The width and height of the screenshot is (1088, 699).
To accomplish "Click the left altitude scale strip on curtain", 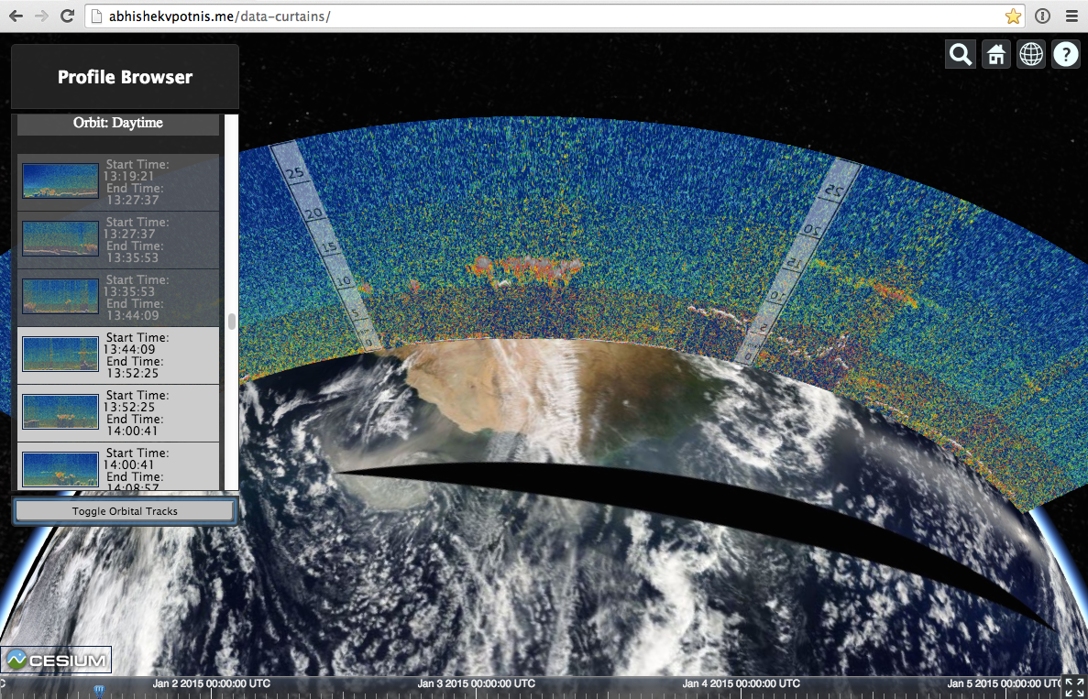I will pyautogui.click(x=325, y=246).
